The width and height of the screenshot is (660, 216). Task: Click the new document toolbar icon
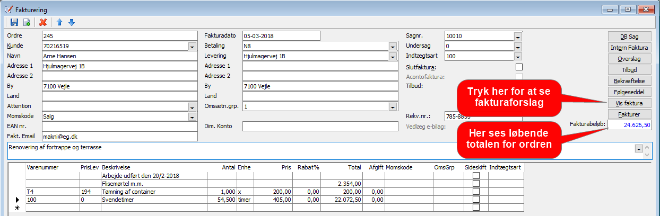(27, 22)
